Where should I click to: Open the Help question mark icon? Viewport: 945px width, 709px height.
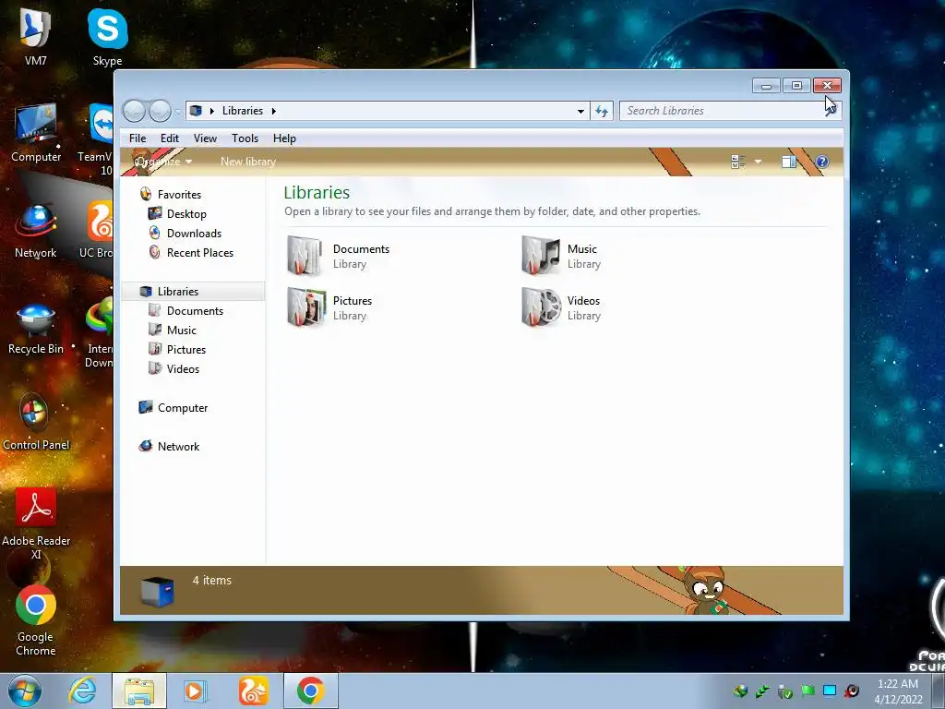821,162
